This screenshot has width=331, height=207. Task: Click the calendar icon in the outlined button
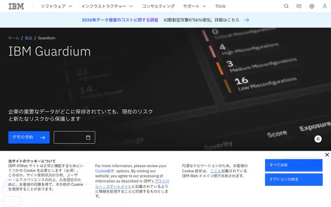coord(88,138)
